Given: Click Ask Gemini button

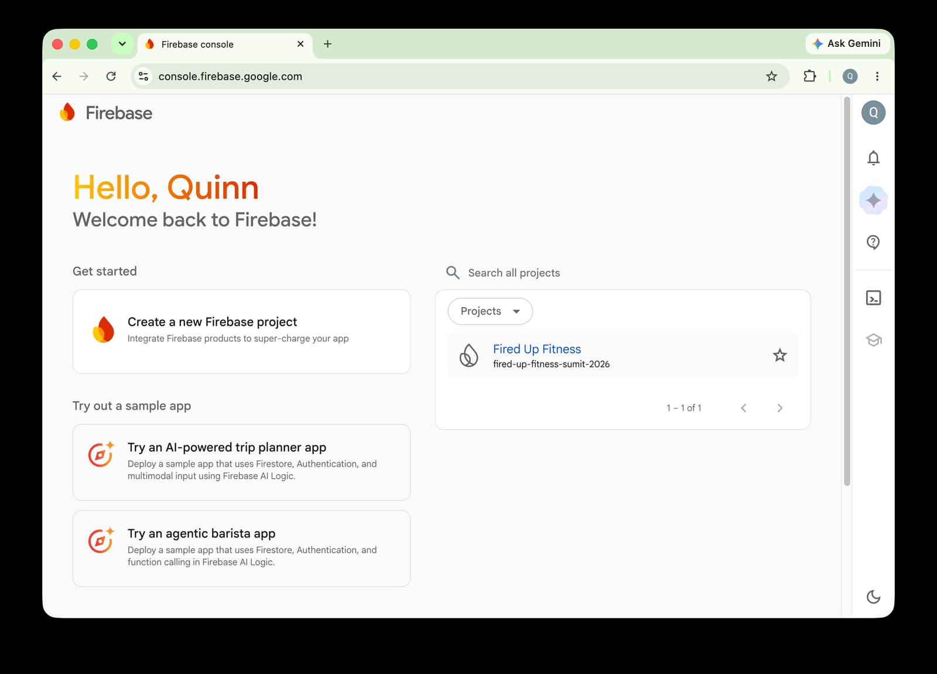Looking at the screenshot, I should tap(847, 43).
